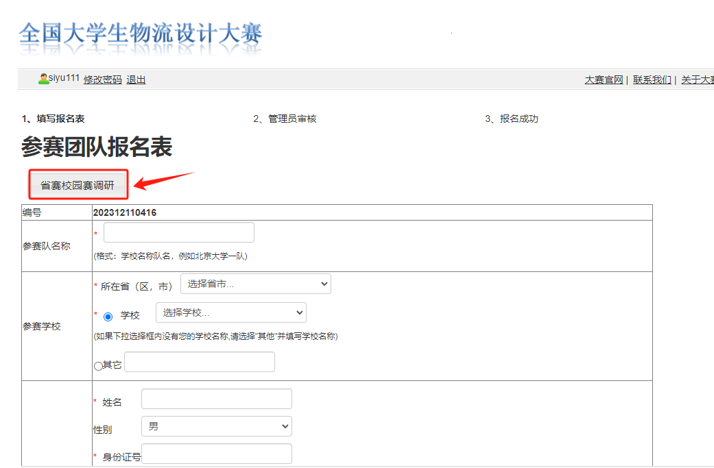Screen dimensions: 714x468
Task: Open the 关于大赛 link
Action: click(696, 79)
